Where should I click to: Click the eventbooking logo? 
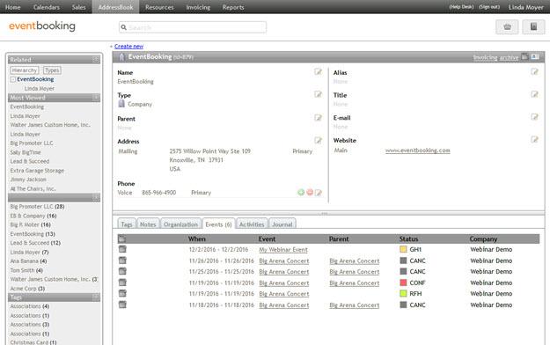42,26
